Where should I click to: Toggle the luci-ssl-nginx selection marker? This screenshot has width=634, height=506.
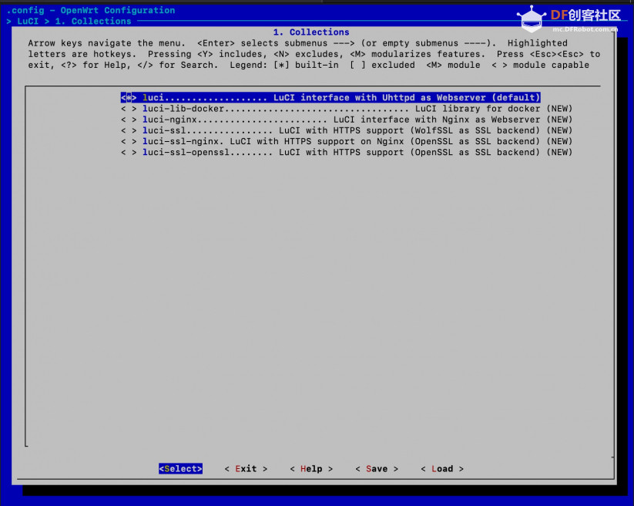[129, 141]
